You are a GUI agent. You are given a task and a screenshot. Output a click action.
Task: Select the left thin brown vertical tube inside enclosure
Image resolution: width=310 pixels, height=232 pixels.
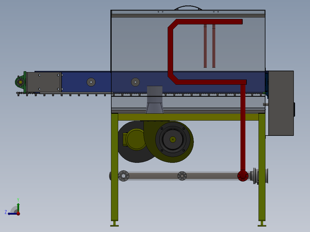point(205,46)
